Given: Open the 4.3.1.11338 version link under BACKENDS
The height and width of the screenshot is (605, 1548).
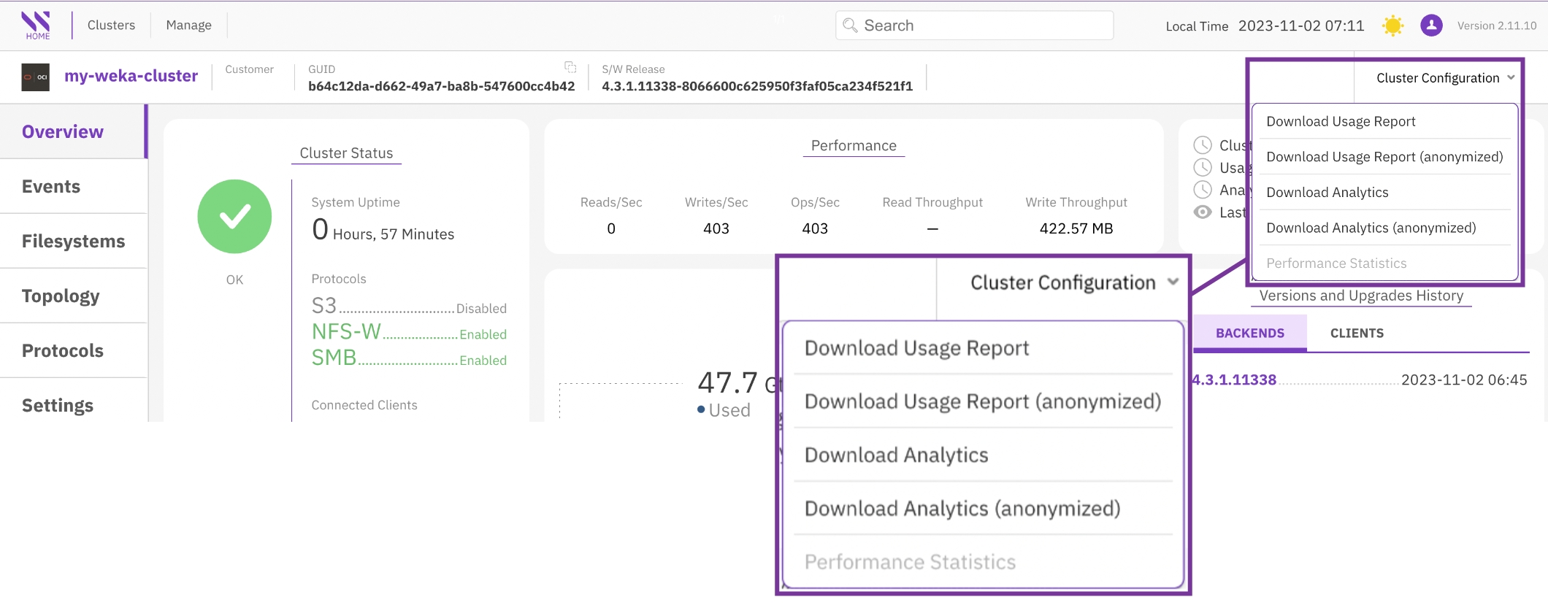Looking at the screenshot, I should click(1234, 379).
